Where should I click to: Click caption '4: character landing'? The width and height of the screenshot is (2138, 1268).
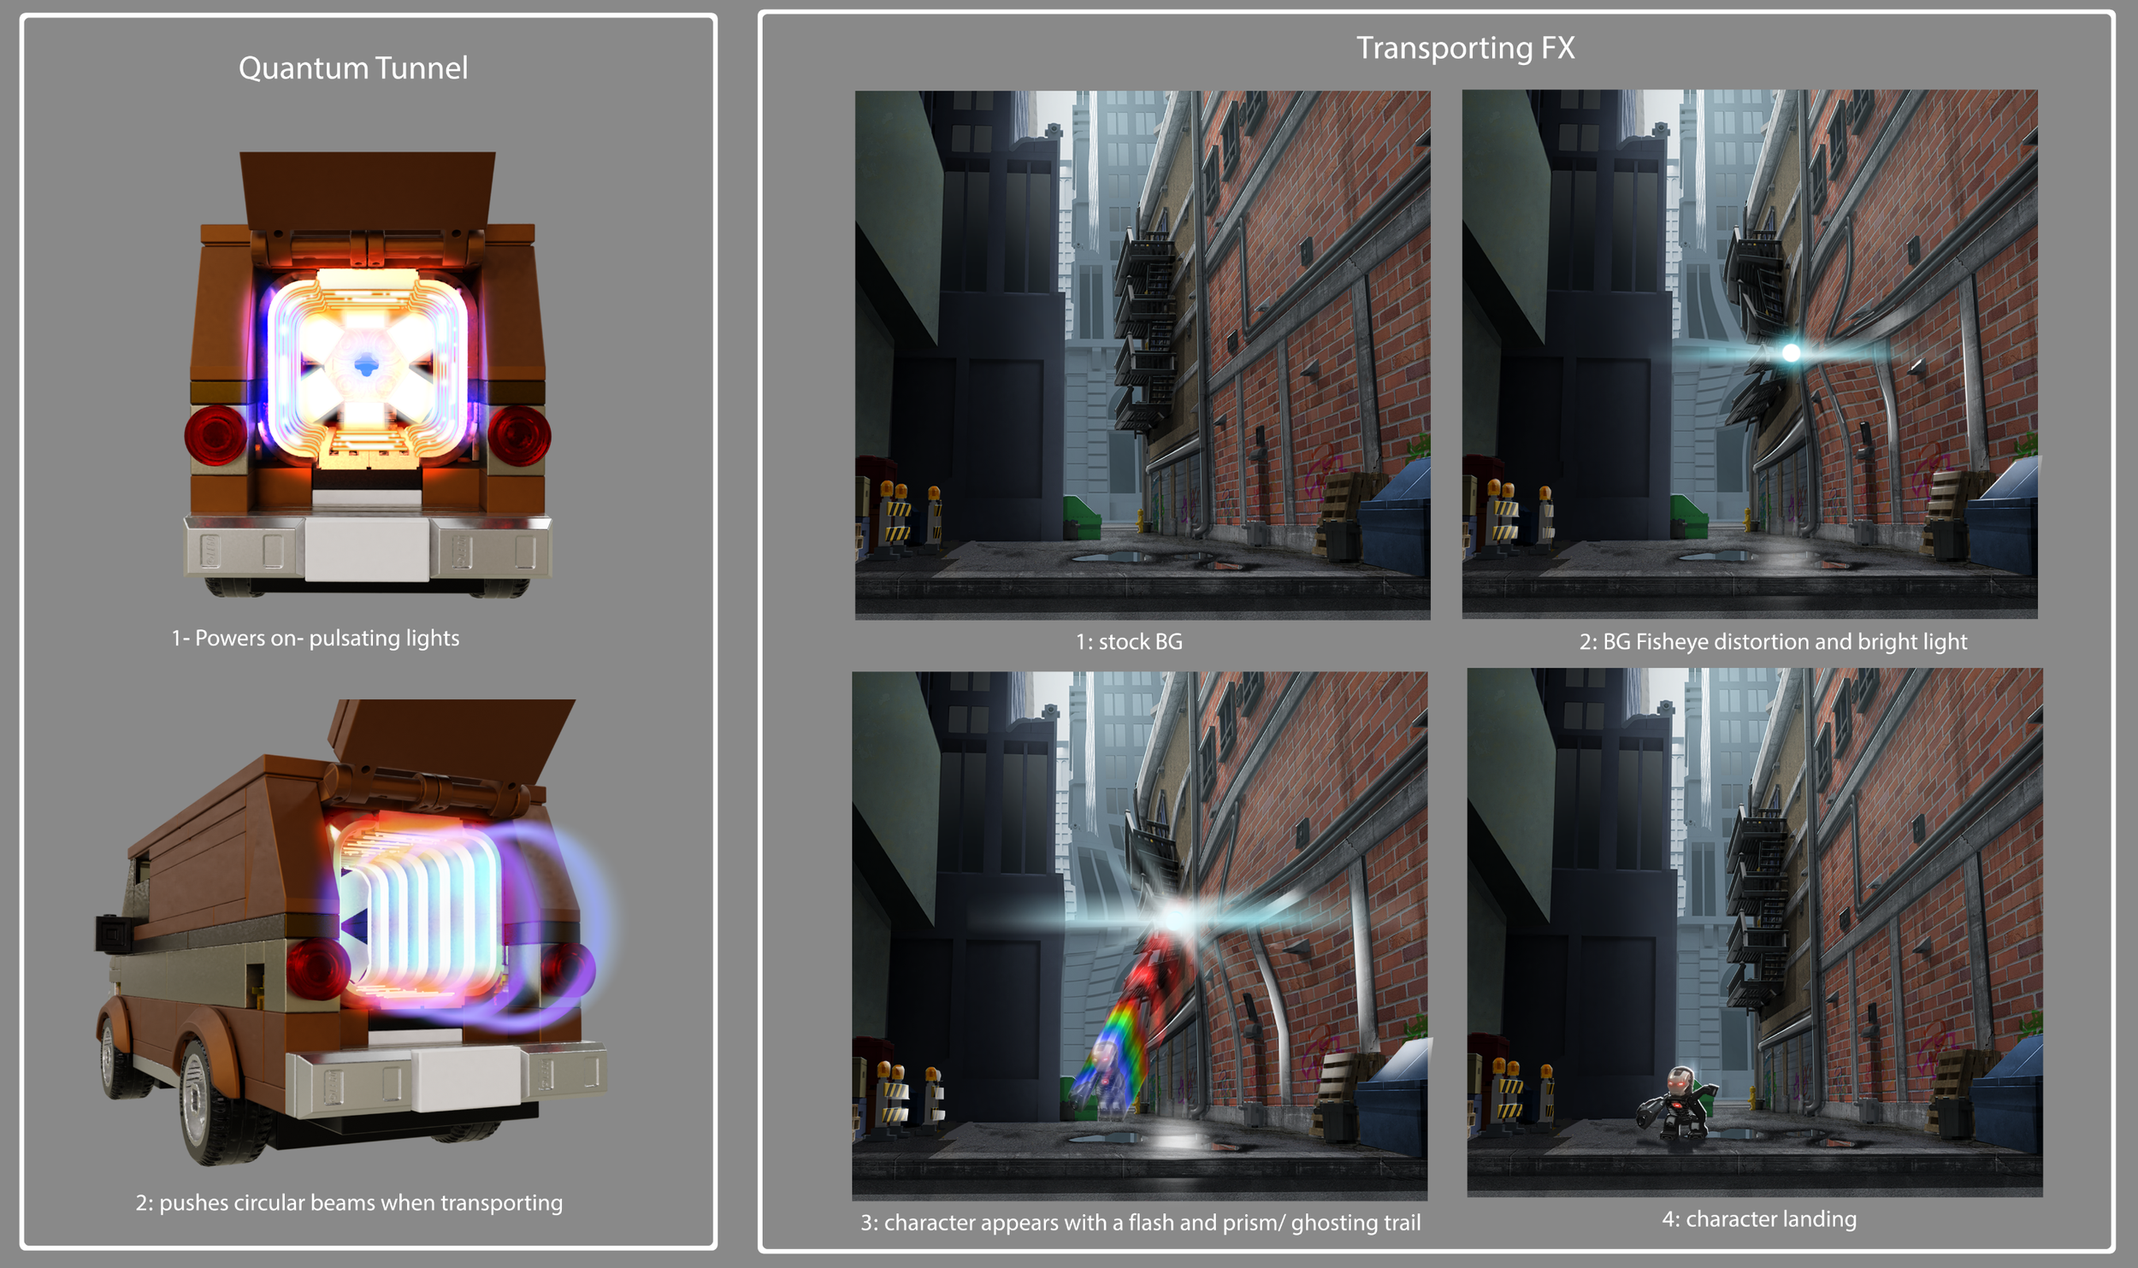point(1759,1218)
